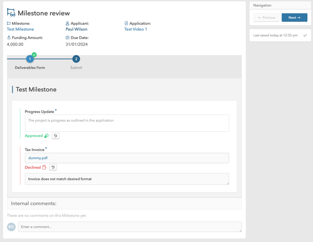313x242 pixels.
Task: Click the calendar icon beside Due Date
Action: 67,37
